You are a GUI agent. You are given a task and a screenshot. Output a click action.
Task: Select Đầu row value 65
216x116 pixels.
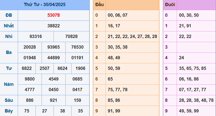point(110,79)
